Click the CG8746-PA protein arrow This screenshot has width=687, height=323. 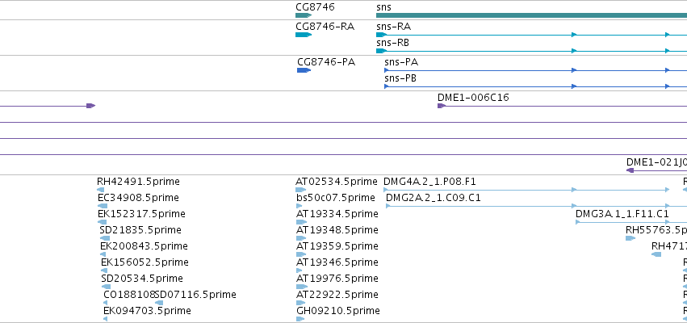pyautogui.click(x=304, y=70)
